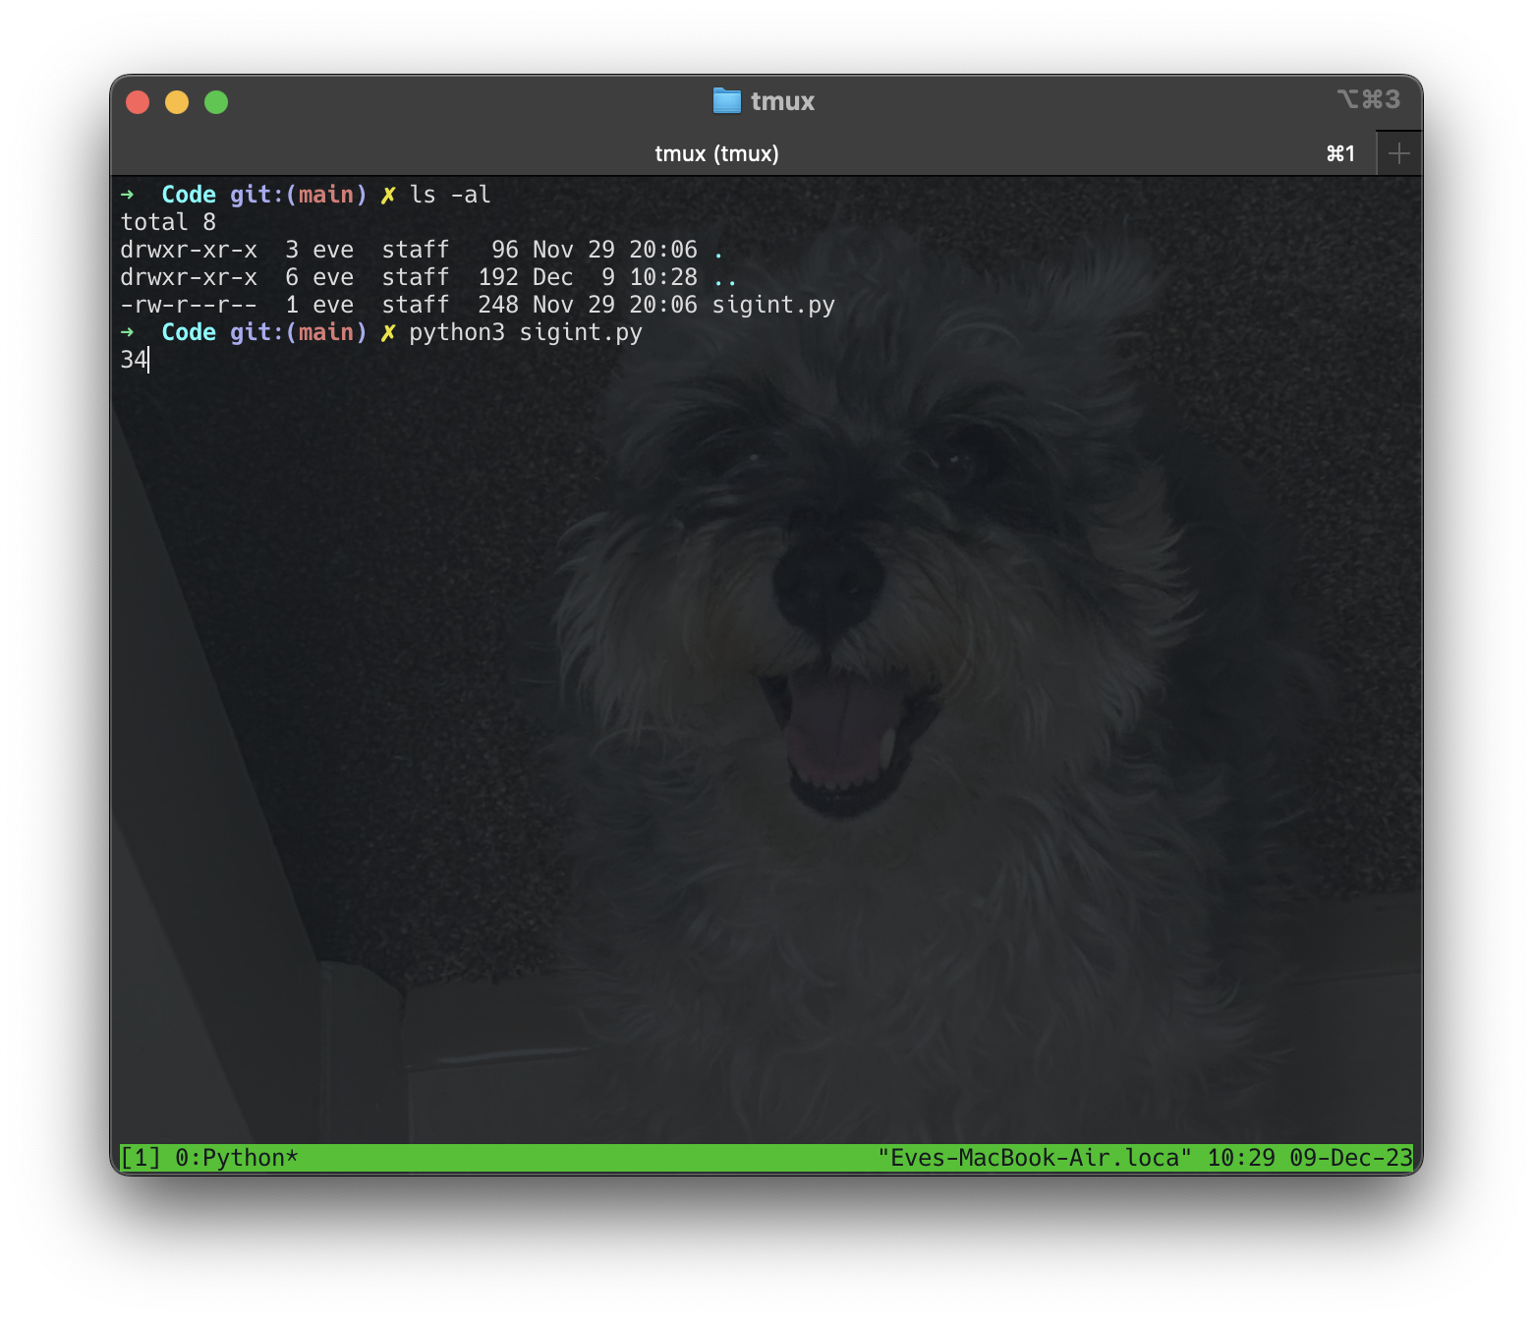Click the "tmux" window title text
The width and height of the screenshot is (1533, 1321).
click(x=782, y=101)
